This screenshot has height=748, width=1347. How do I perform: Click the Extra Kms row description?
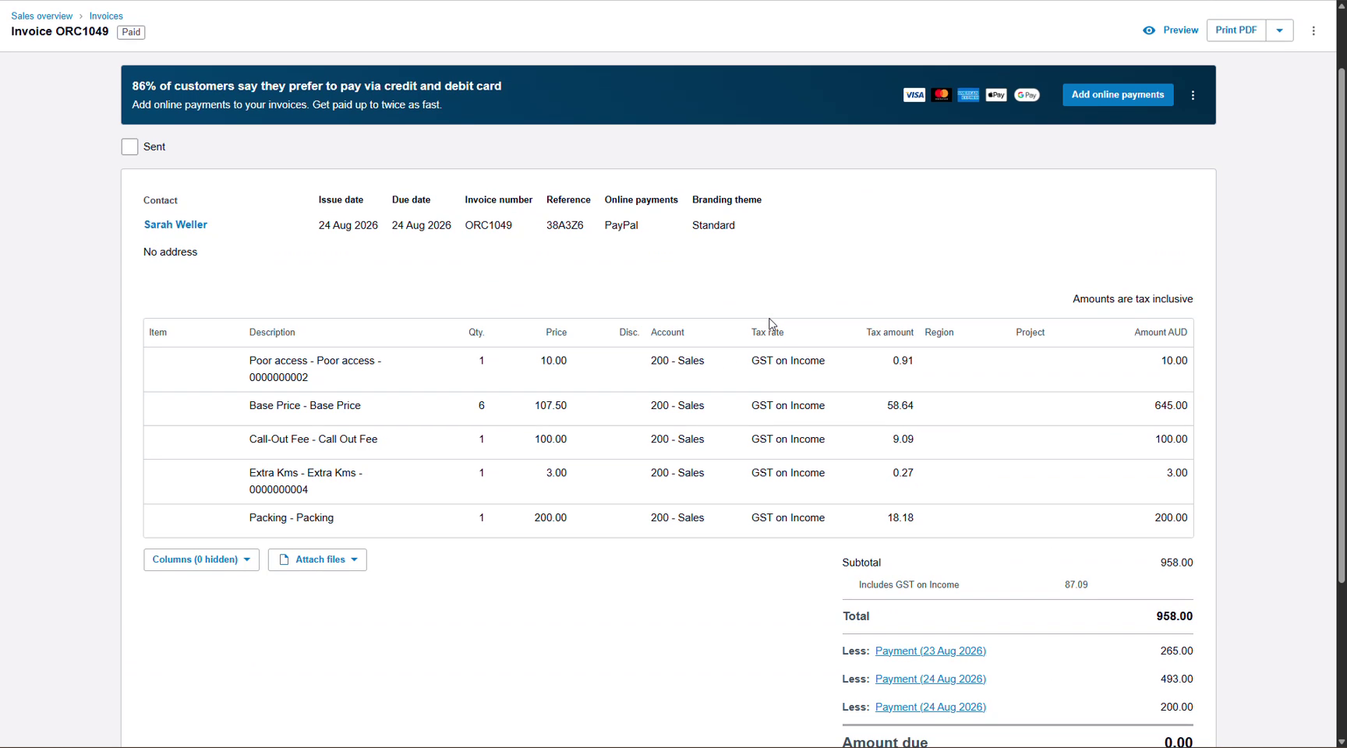pyautogui.click(x=306, y=481)
